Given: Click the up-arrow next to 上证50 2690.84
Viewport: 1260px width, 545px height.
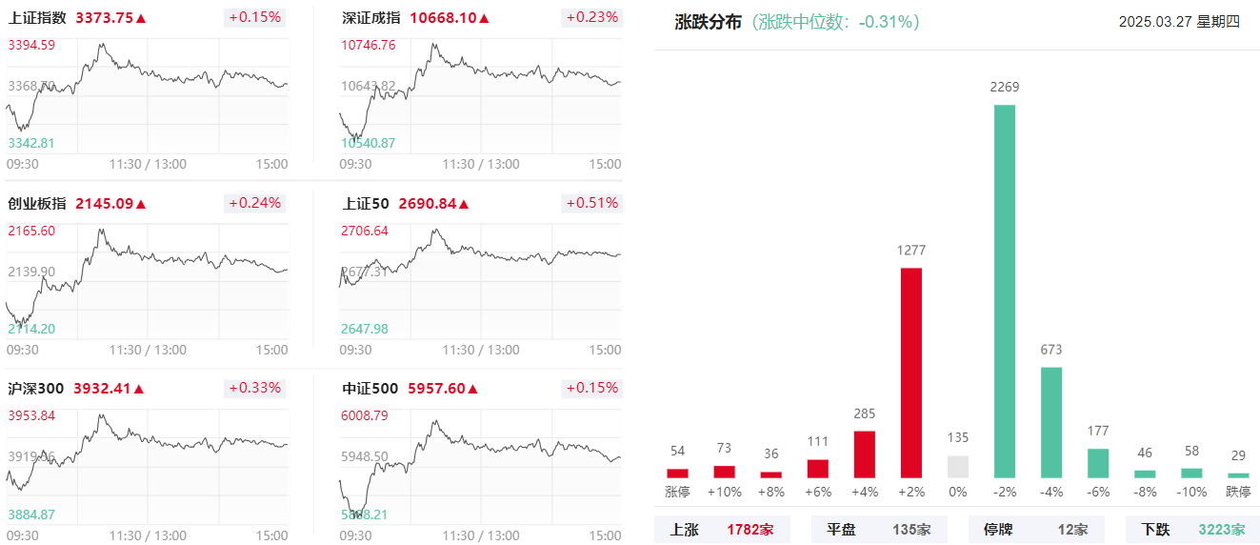Looking at the screenshot, I should click(x=464, y=204).
